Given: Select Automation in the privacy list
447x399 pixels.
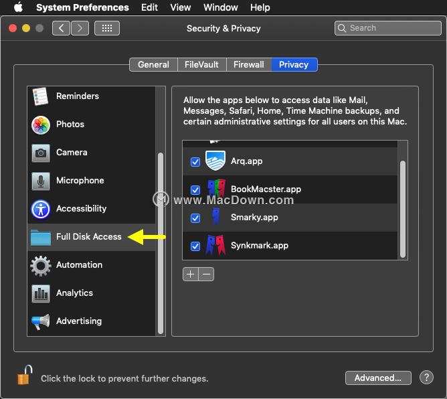Looking at the screenshot, I should 79,265.
